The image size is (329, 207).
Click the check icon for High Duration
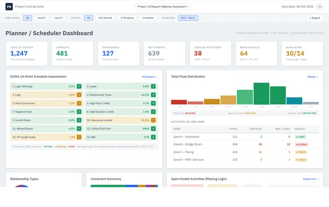(x=154, y=112)
